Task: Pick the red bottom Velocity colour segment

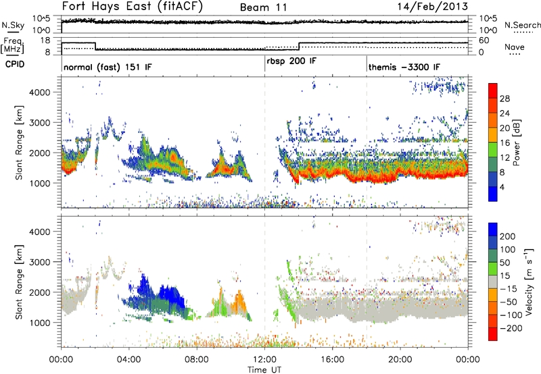Action: 493,334
